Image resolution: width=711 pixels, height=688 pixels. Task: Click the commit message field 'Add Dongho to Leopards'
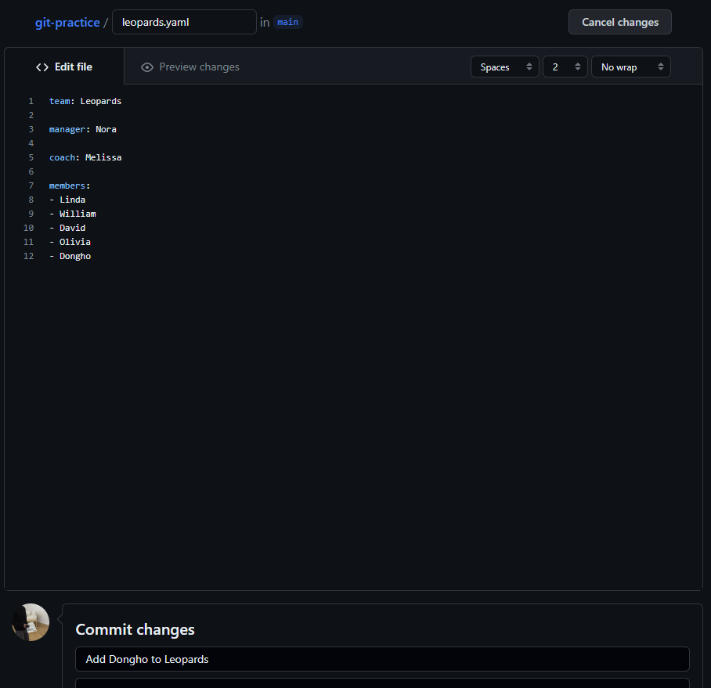[382, 659]
